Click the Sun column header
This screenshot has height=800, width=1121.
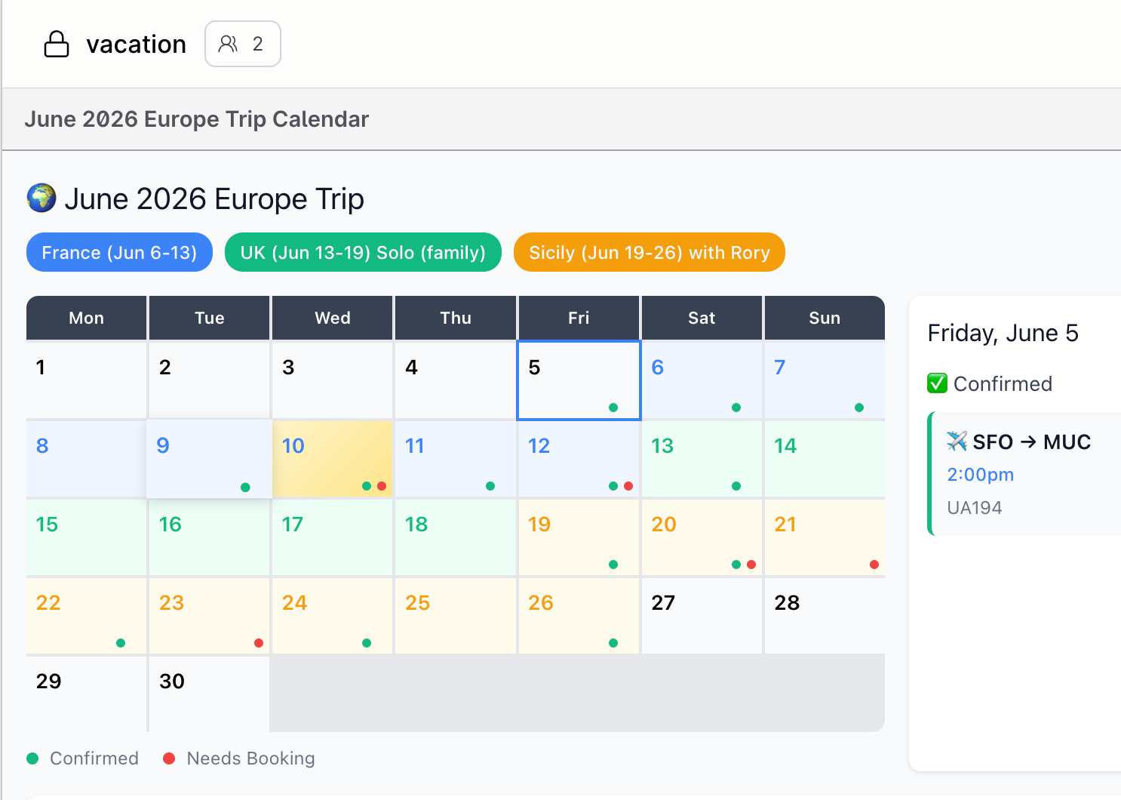tap(825, 318)
